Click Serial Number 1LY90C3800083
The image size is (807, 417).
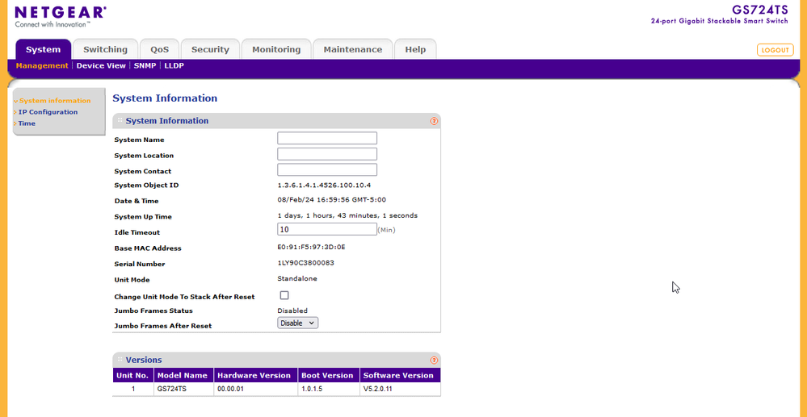(305, 263)
